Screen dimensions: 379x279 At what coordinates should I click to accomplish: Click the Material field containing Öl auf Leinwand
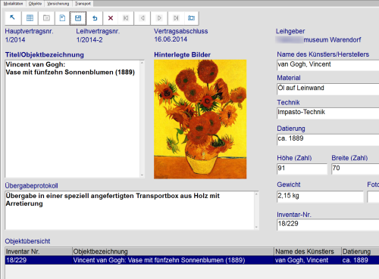pyautogui.click(x=328, y=88)
